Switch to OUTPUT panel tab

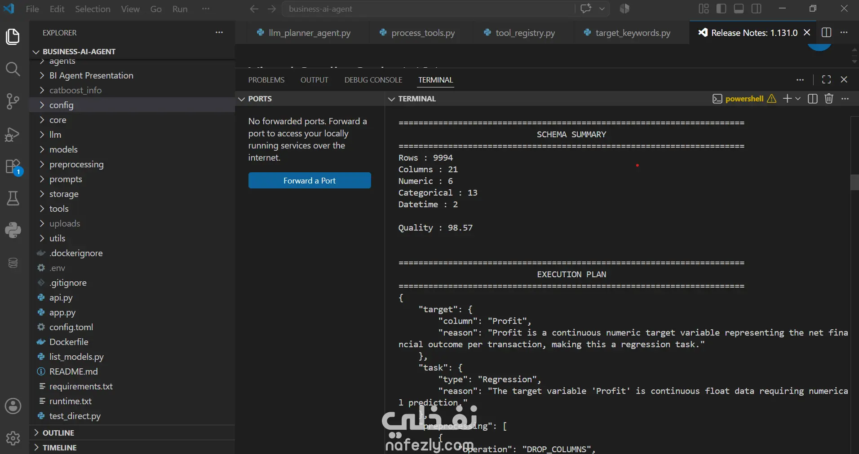pos(314,80)
